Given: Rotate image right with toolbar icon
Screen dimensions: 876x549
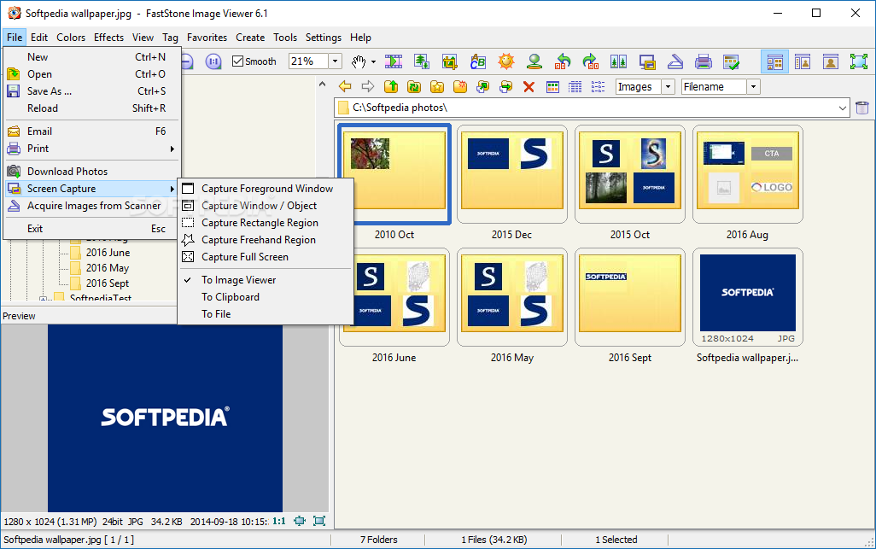Looking at the screenshot, I should tap(591, 61).
